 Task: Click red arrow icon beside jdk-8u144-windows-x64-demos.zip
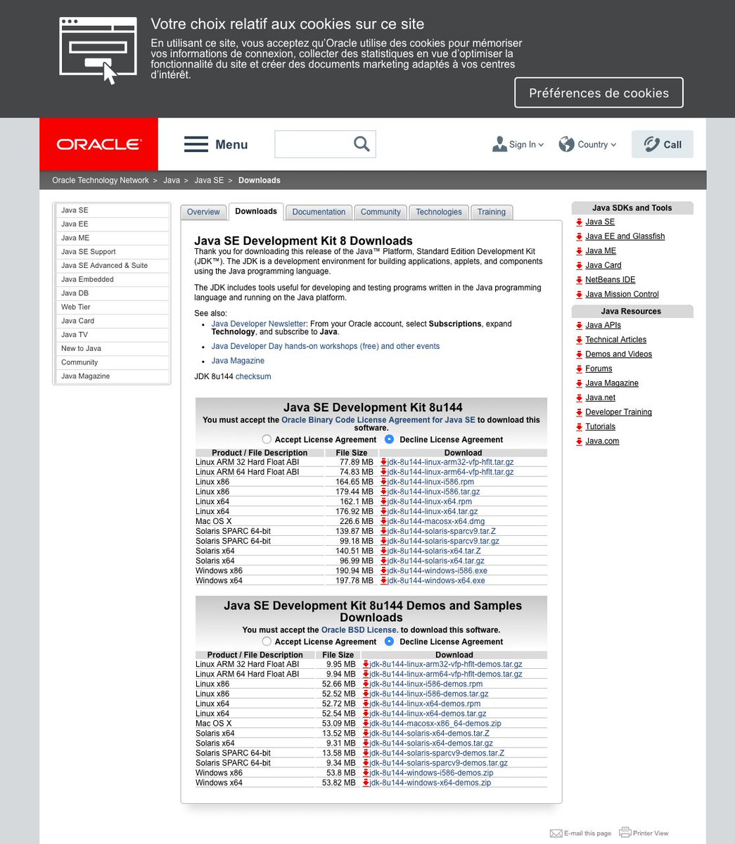tap(366, 782)
